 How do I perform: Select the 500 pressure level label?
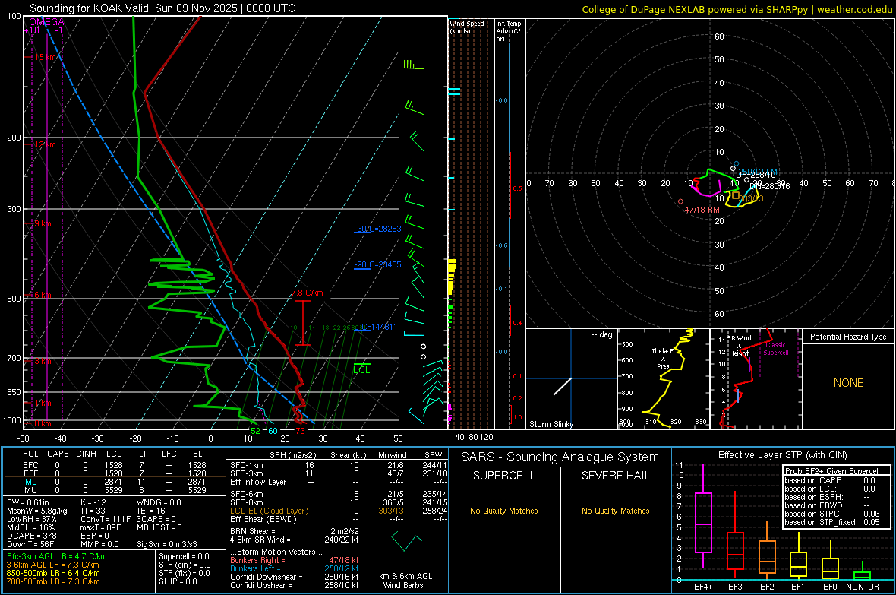coord(14,299)
